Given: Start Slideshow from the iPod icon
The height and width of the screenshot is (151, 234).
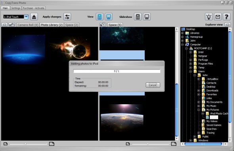Looking at the screenshot, I should pos(138,17).
